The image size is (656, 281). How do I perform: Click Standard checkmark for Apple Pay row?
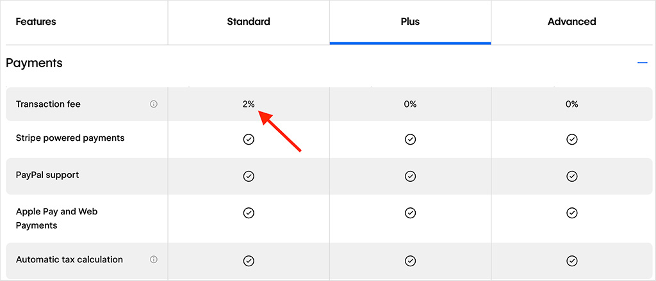click(x=249, y=213)
